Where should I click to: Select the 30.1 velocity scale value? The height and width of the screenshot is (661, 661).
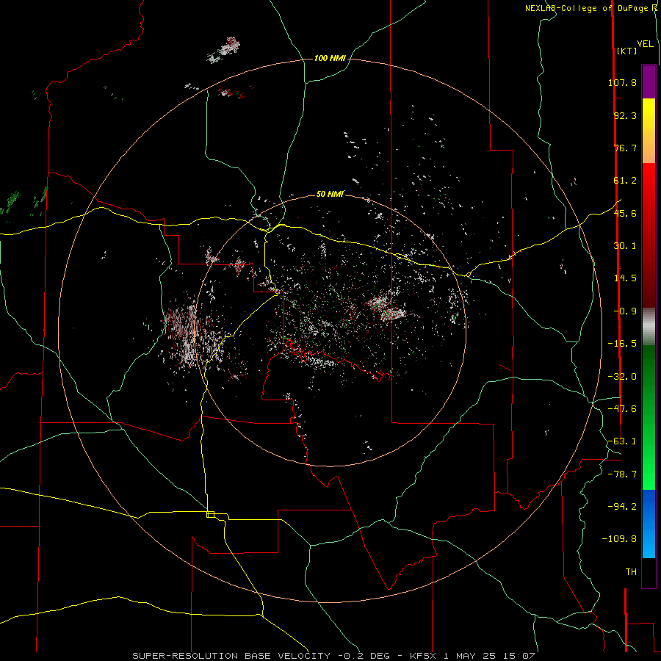tap(625, 246)
